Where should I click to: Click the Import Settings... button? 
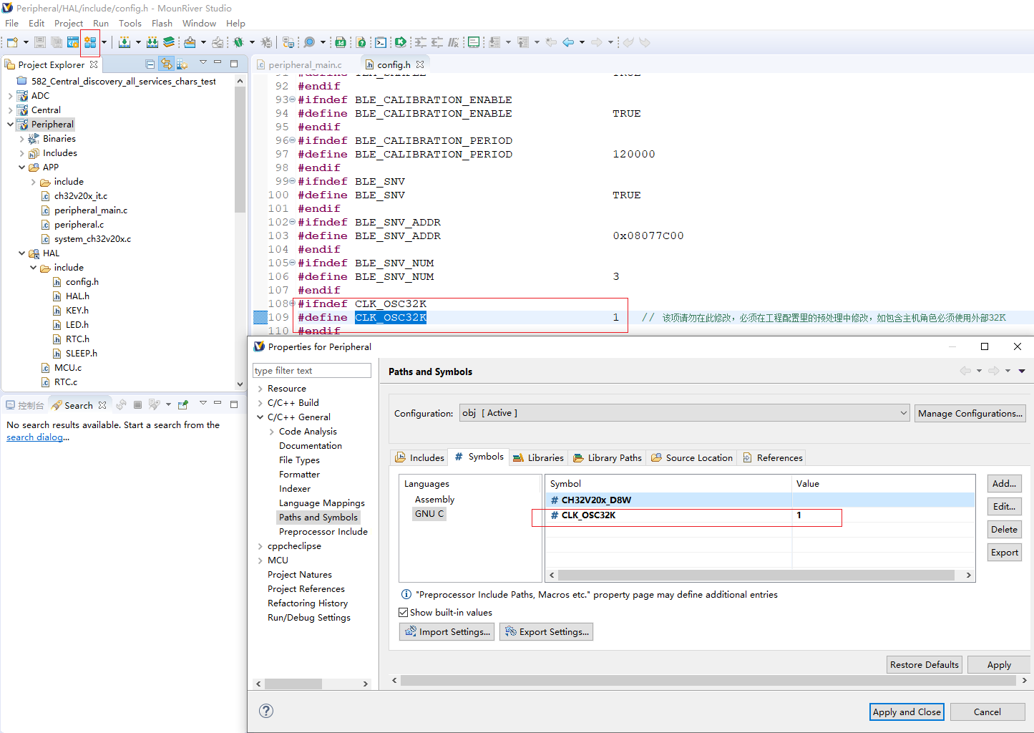coord(447,631)
